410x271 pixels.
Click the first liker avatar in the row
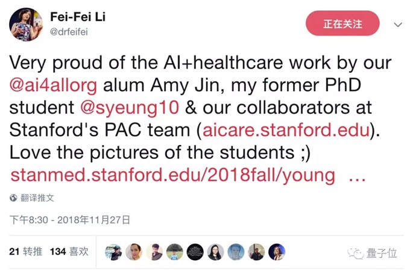[113, 252]
